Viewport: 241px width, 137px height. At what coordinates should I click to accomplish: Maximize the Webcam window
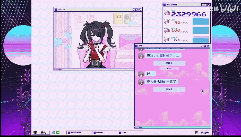(137, 10)
